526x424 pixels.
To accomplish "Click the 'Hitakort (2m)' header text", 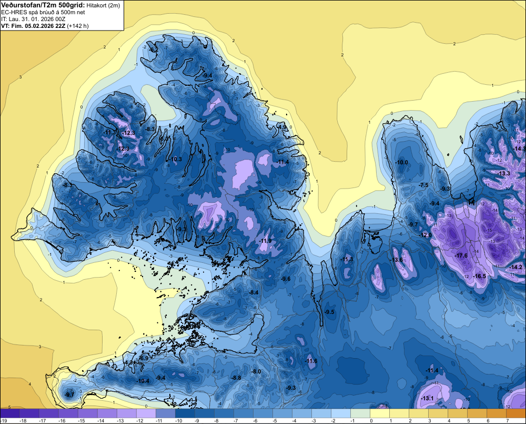I will click(x=103, y=5).
